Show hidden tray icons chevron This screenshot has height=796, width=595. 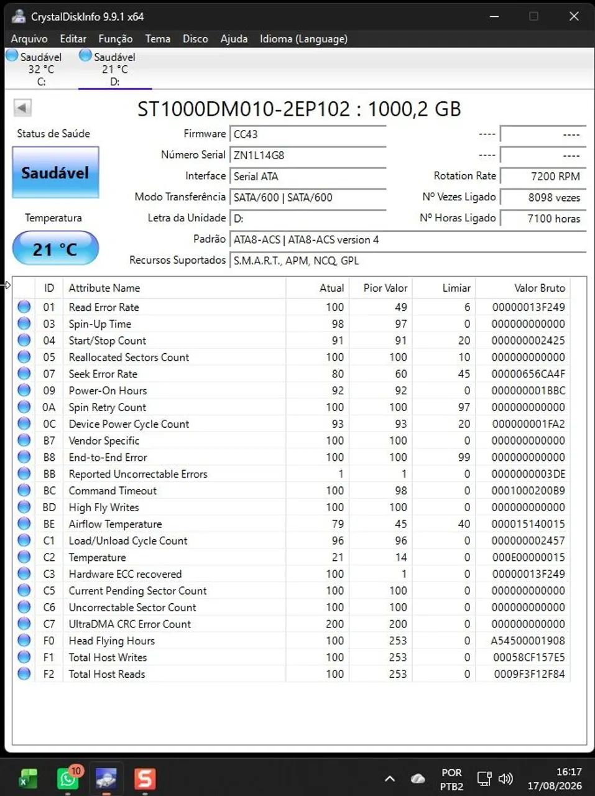click(x=389, y=779)
